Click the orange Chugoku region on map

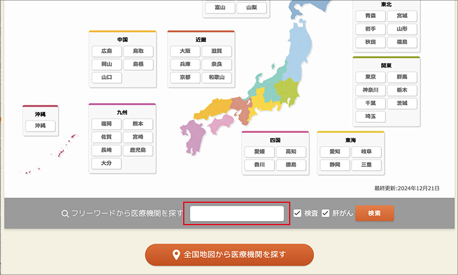[213, 109]
